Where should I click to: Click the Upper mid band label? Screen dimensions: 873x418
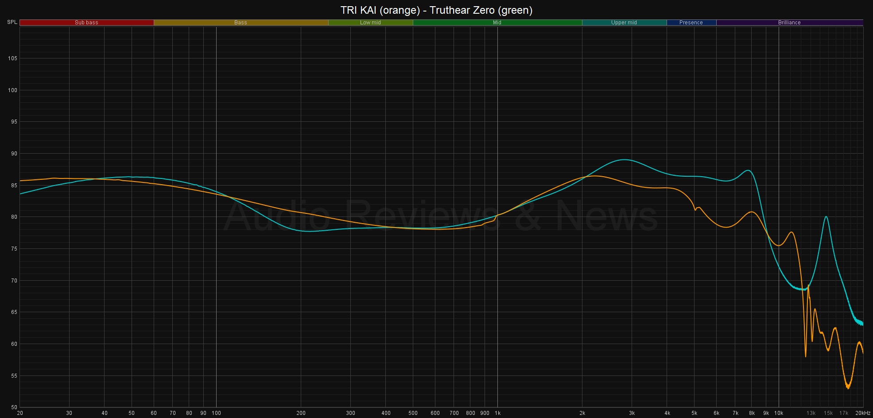tap(624, 23)
